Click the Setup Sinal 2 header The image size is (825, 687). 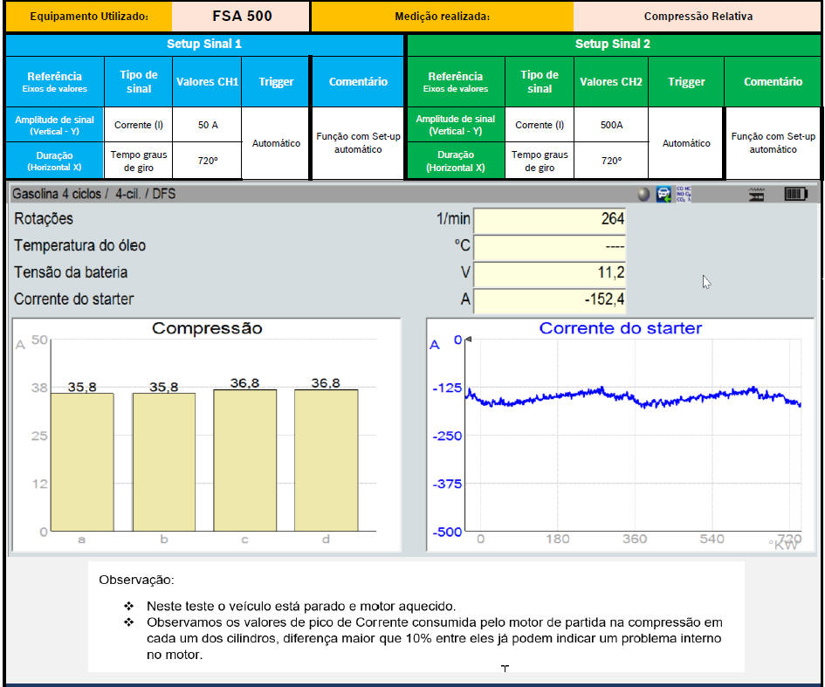pos(612,45)
